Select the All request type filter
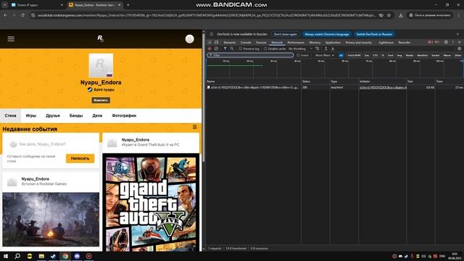Viewport: 464px width, 261px height. tap(341, 55)
